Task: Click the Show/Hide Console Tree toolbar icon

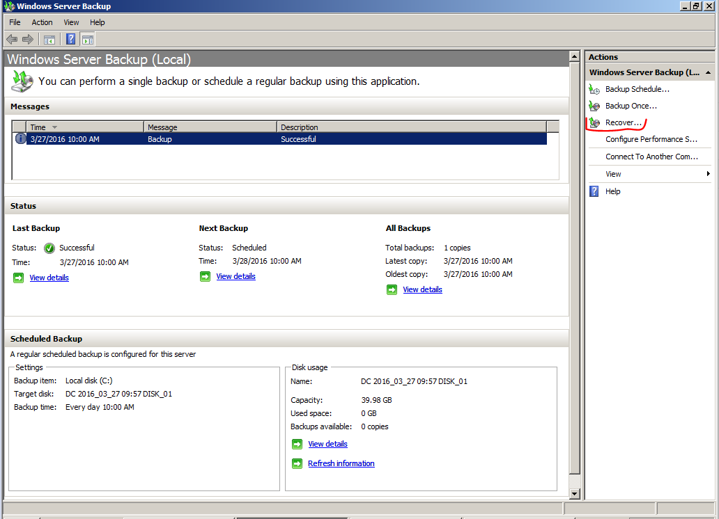Action: (x=49, y=40)
